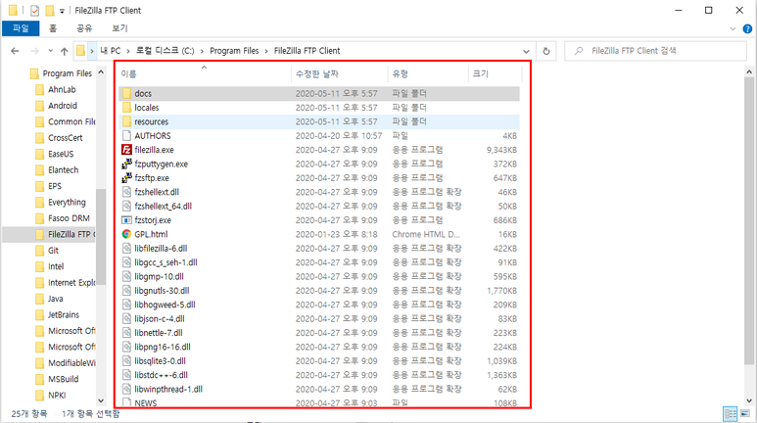Select the libstdc++-6.dll file name
757x423 pixels.
tap(162, 375)
